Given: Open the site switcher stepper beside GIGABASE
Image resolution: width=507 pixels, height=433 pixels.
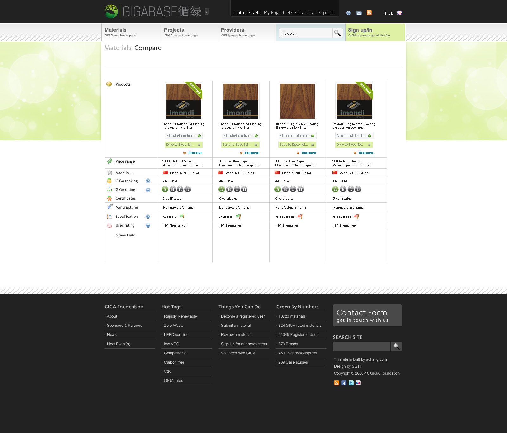Looking at the screenshot, I should coord(207,11).
